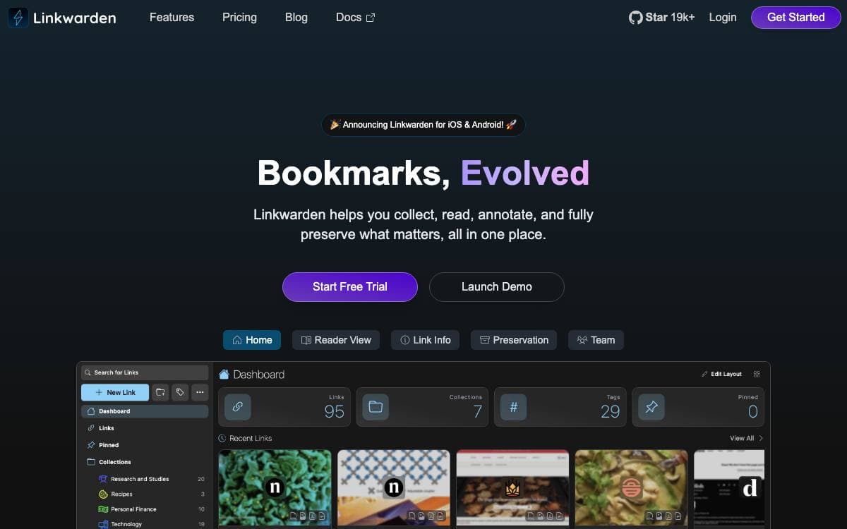The image size is (847, 529).
Task: Click the Recent Links heading
Action: (x=251, y=438)
